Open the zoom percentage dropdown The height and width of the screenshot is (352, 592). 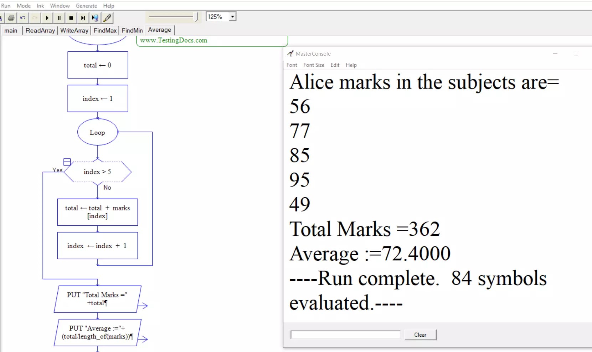(x=232, y=16)
